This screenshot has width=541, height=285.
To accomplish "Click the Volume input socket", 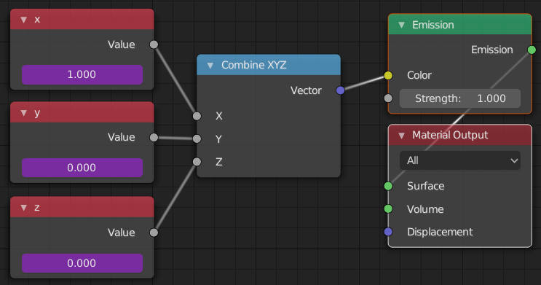I will pyautogui.click(x=388, y=208).
